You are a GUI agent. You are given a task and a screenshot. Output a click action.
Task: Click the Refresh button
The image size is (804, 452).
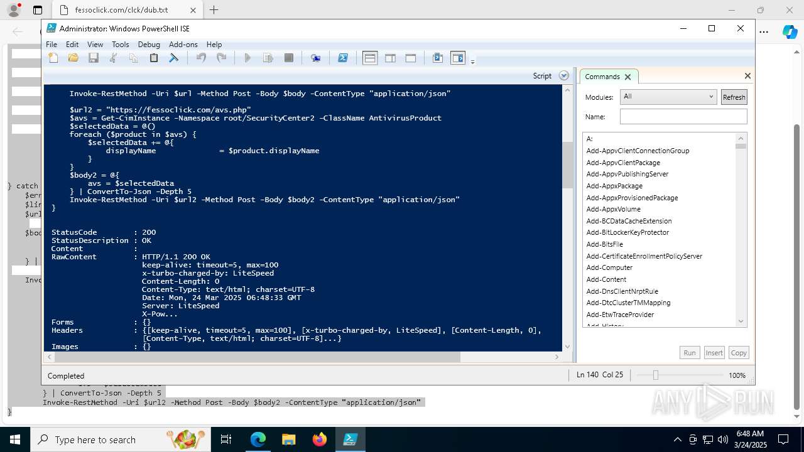pyautogui.click(x=734, y=97)
